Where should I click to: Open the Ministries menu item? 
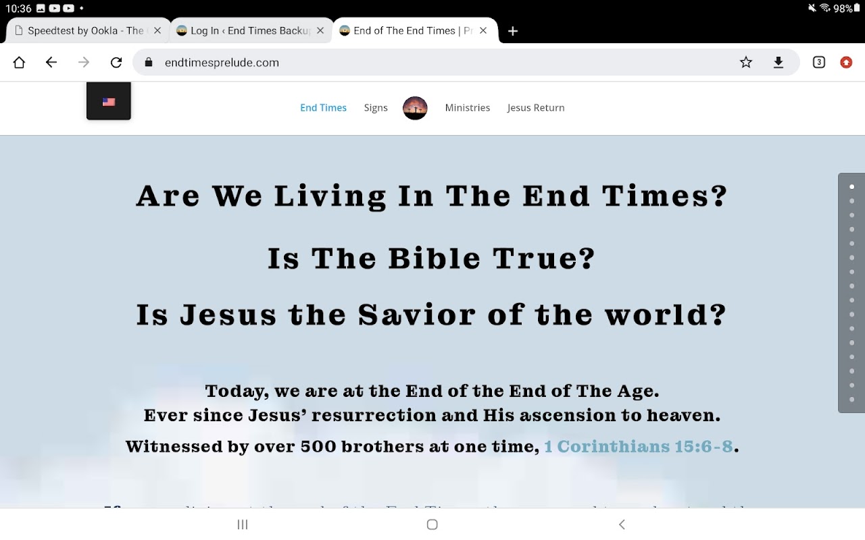[x=467, y=108]
